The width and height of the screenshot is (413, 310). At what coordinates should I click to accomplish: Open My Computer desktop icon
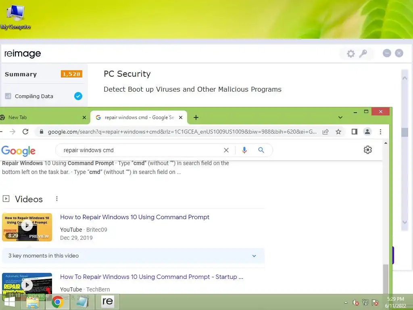(x=16, y=17)
